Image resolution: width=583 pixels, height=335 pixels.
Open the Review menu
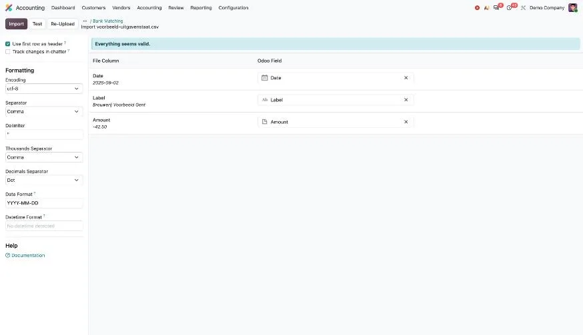tap(176, 8)
